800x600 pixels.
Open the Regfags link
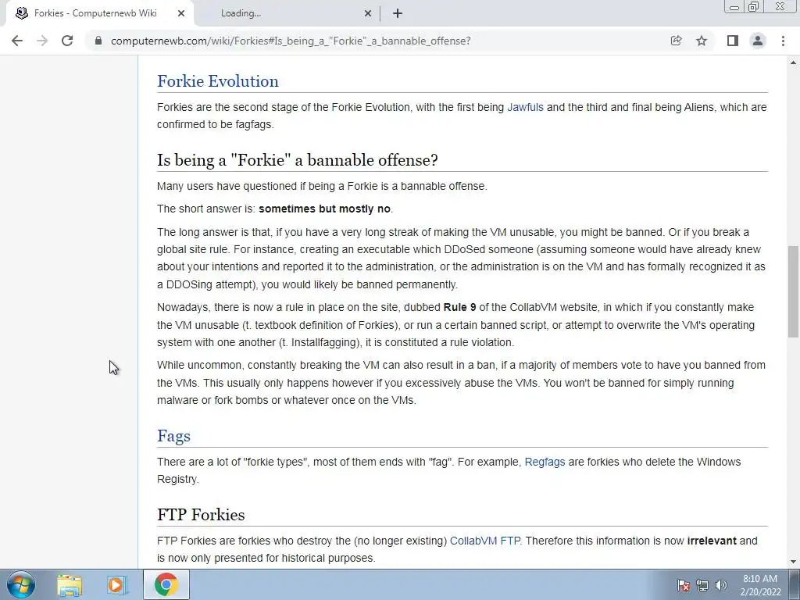pyautogui.click(x=545, y=462)
